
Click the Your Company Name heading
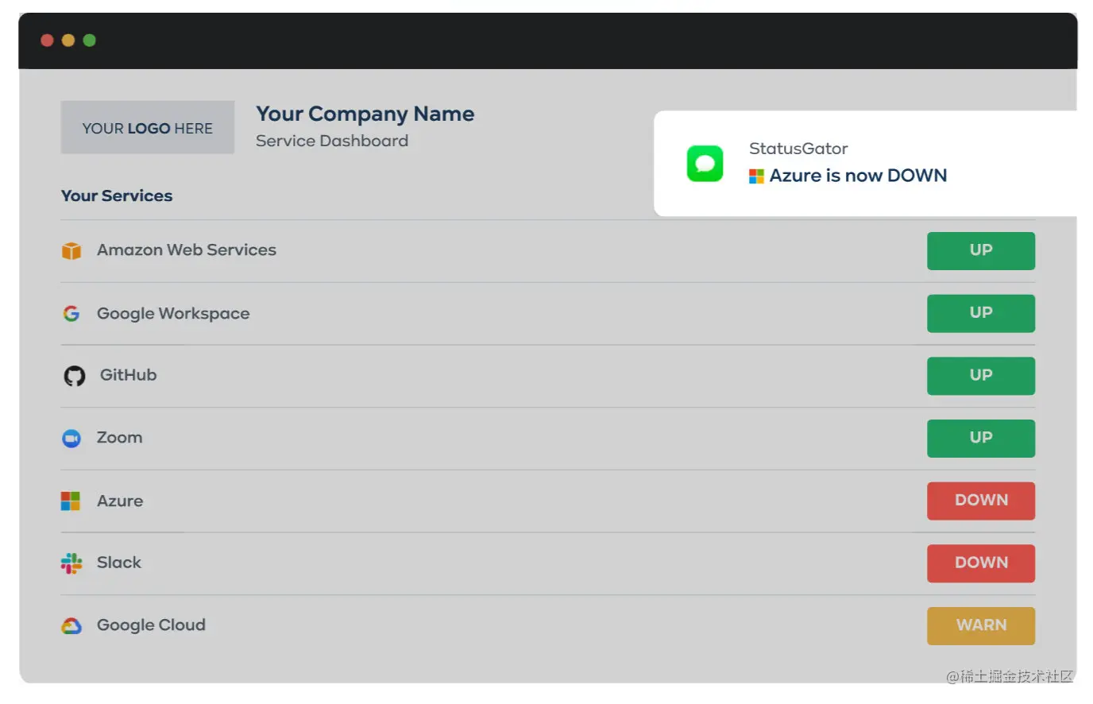[365, 114]
